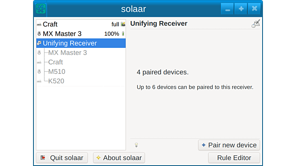Select the K520 paired device
Viewport: 296px width, 166px height.
point(56,81)
